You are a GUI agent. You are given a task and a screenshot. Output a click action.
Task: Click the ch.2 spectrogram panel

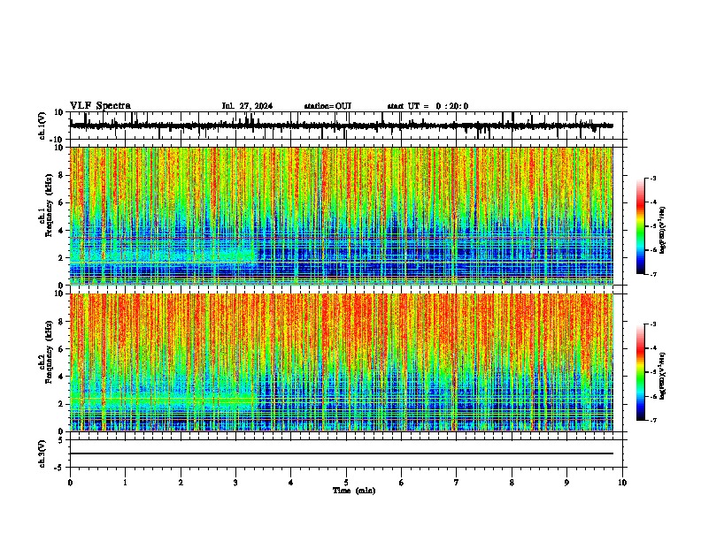tap(342, 362)
